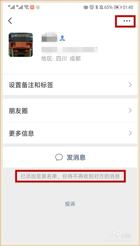Viewport: 140px width, 246px height.
Task: Tap the eye comfort status icon
Action: [86, 7]
